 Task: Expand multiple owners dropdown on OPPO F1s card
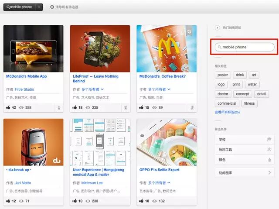[159, 183]
